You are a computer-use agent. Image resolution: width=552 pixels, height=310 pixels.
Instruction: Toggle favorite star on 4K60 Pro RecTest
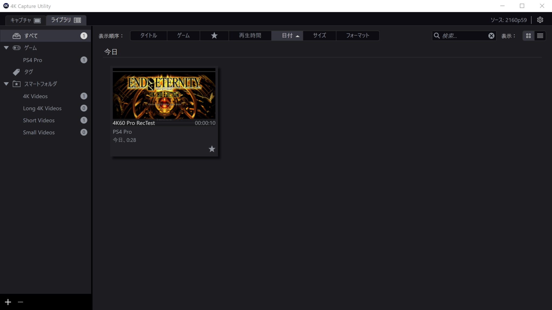(212, 149)
